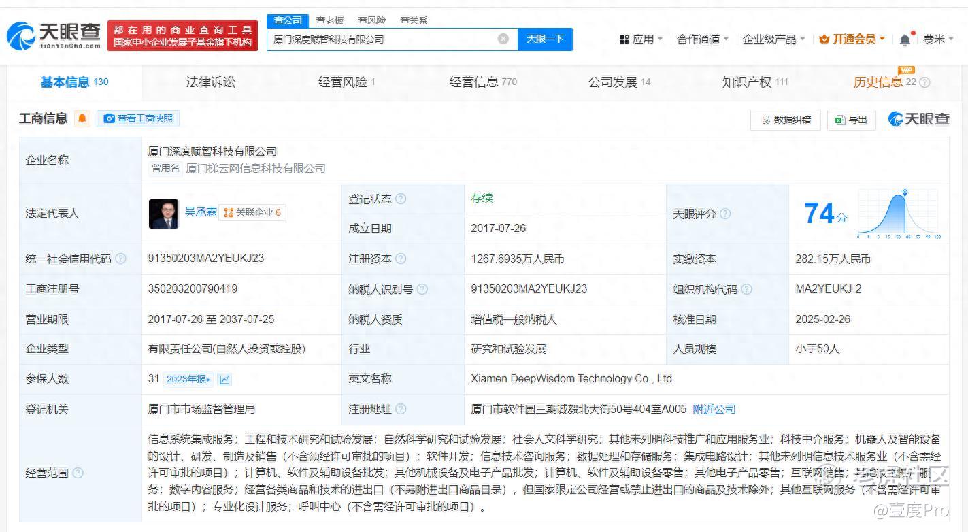968x532 pixels.
Task: Switch to the 查老板 search tab
Action: click(x=330, y=20)
